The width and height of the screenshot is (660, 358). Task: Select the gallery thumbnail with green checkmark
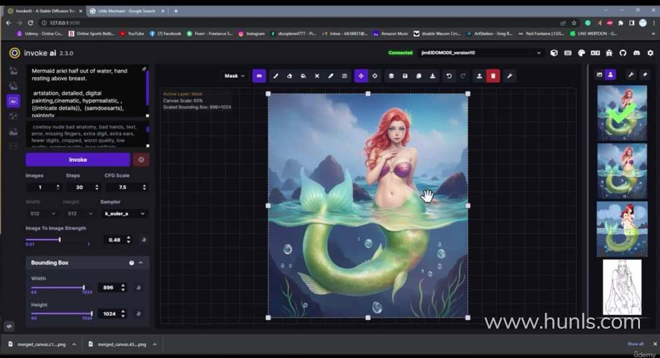coord(622,112)
